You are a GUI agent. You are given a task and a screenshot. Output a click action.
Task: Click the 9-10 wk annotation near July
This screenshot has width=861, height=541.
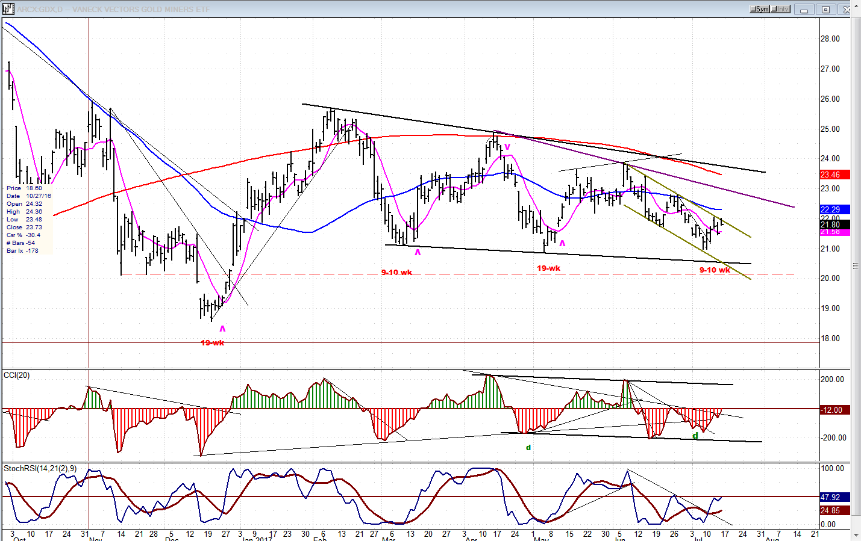click(x=715, y=270)
